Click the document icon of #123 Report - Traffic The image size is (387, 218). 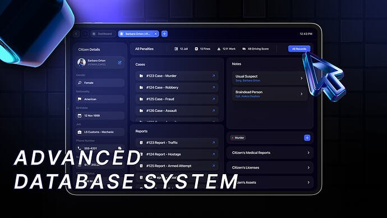pos(141,143)
